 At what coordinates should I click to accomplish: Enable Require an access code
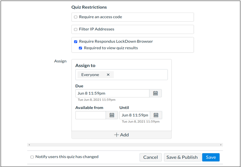(x=76, y=17)
